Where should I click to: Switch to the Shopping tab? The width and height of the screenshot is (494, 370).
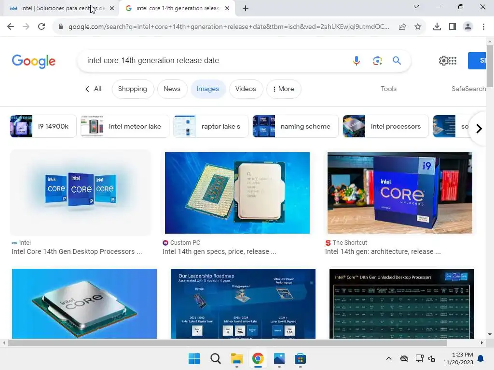(x=133, y=89)
